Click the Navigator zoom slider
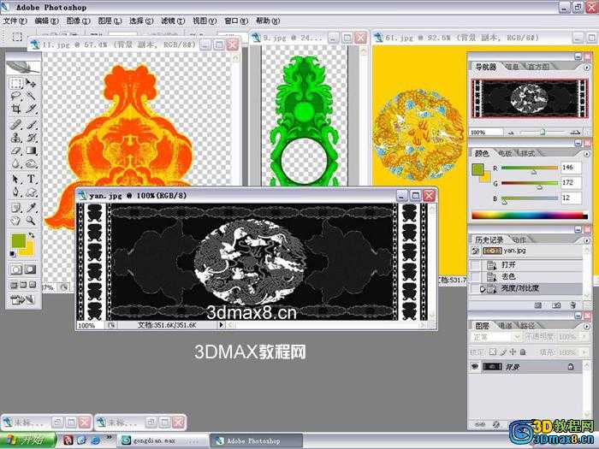Screen dimensions: 599x449 543,132
